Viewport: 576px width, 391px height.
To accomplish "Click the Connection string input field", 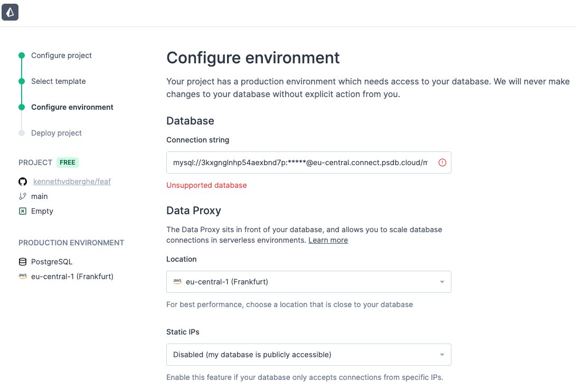I will coord(300,163).
